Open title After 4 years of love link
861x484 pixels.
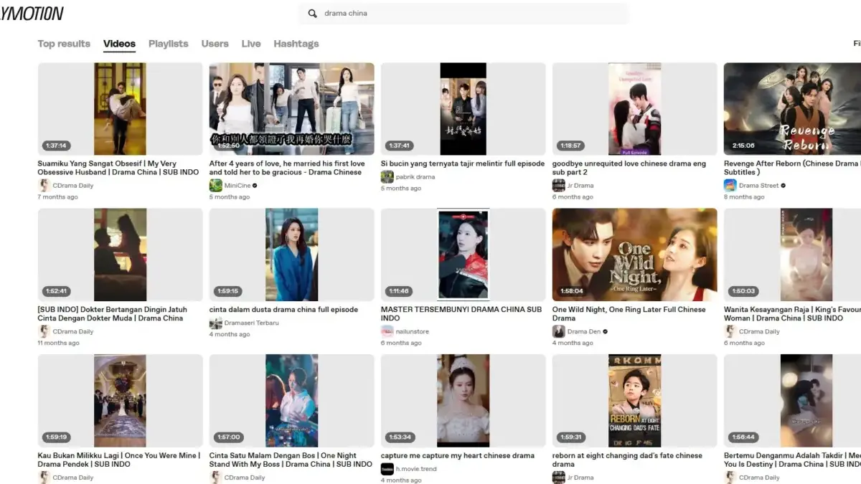pyautogui.click(x=287, y=168)
